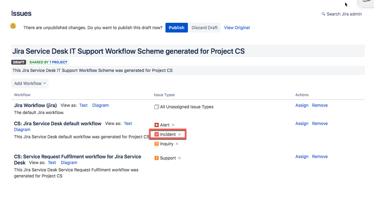Image resolution: width=374 pixels, height=209 pixels.
Task: Click the Jira Workflow (jira) name
Action: pyautogui.click(x=35, y=105)
